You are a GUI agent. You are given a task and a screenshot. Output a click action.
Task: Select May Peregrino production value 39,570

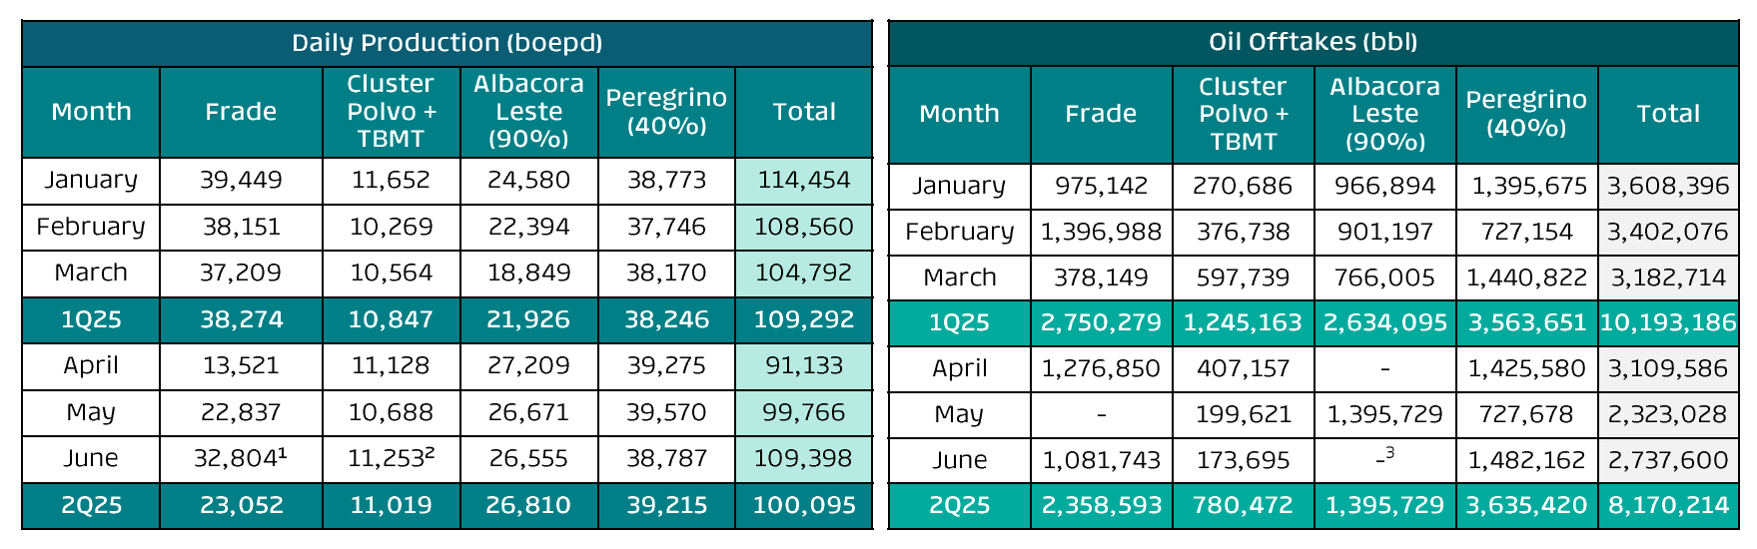coord(666,412)
